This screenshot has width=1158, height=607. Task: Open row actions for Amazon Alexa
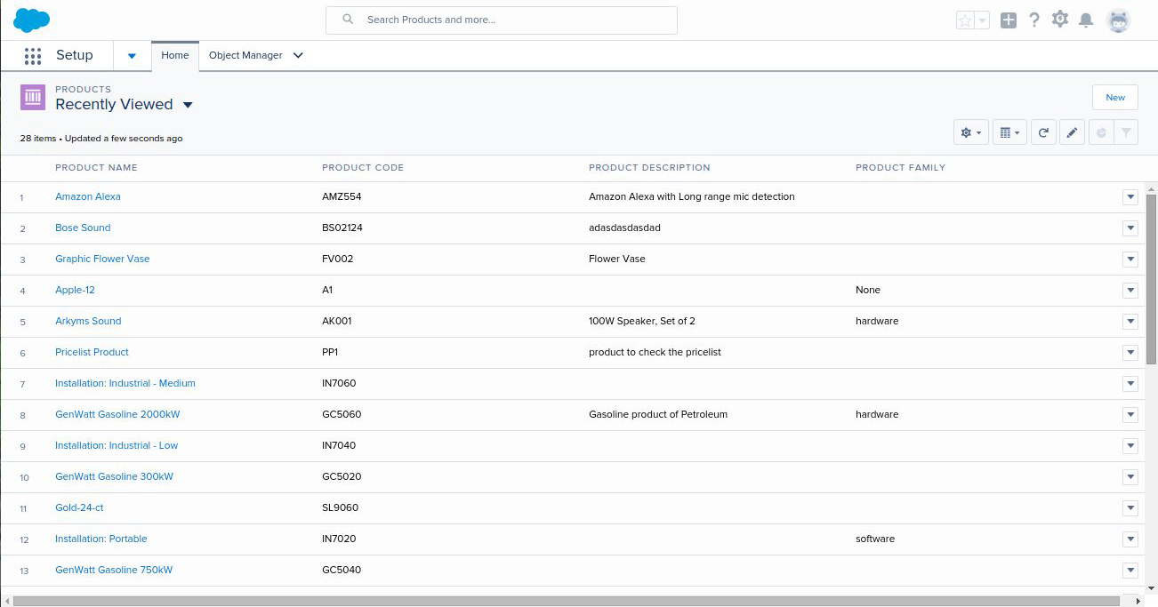tap(1130, 197)
